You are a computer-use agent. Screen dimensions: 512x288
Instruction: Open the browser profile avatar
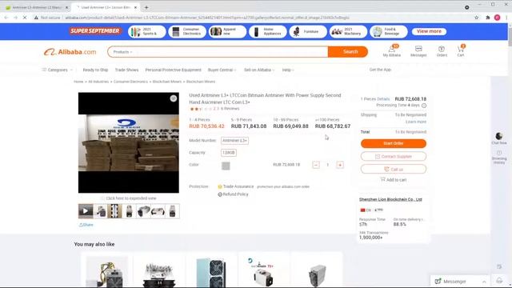point(497,18)
